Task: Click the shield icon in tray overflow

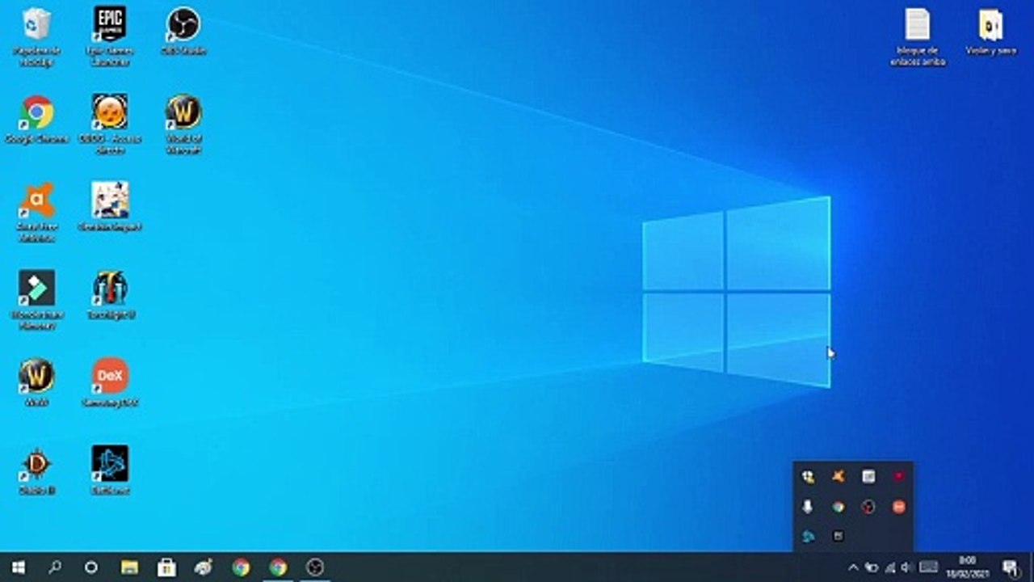Action: 808,477
